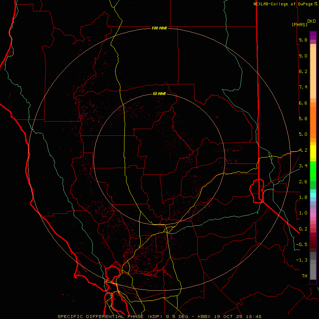Select the 8.2 legend value
Screen dimensions: 319x319
(303, 71)
